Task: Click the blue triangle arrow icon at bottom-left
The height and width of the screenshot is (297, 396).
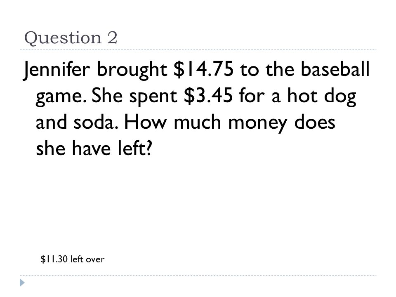Action: [22, 283]
